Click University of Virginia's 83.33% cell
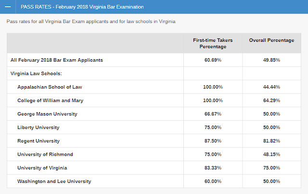The width and height of the screenshot is (308, 194). point(213,168)
